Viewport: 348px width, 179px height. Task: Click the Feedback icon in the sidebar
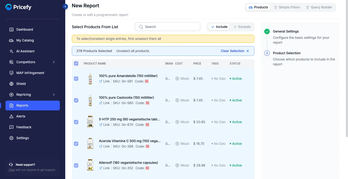(11, 127)
